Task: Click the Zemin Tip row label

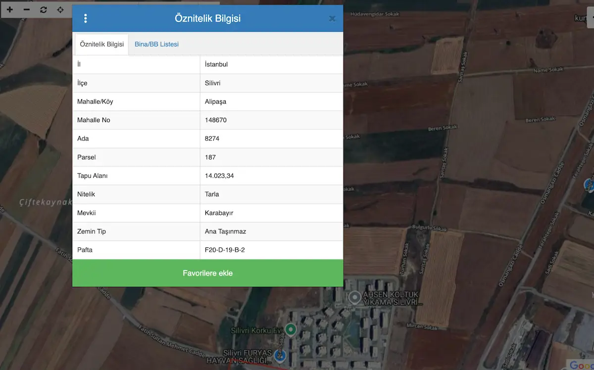Action: (92, 231)
